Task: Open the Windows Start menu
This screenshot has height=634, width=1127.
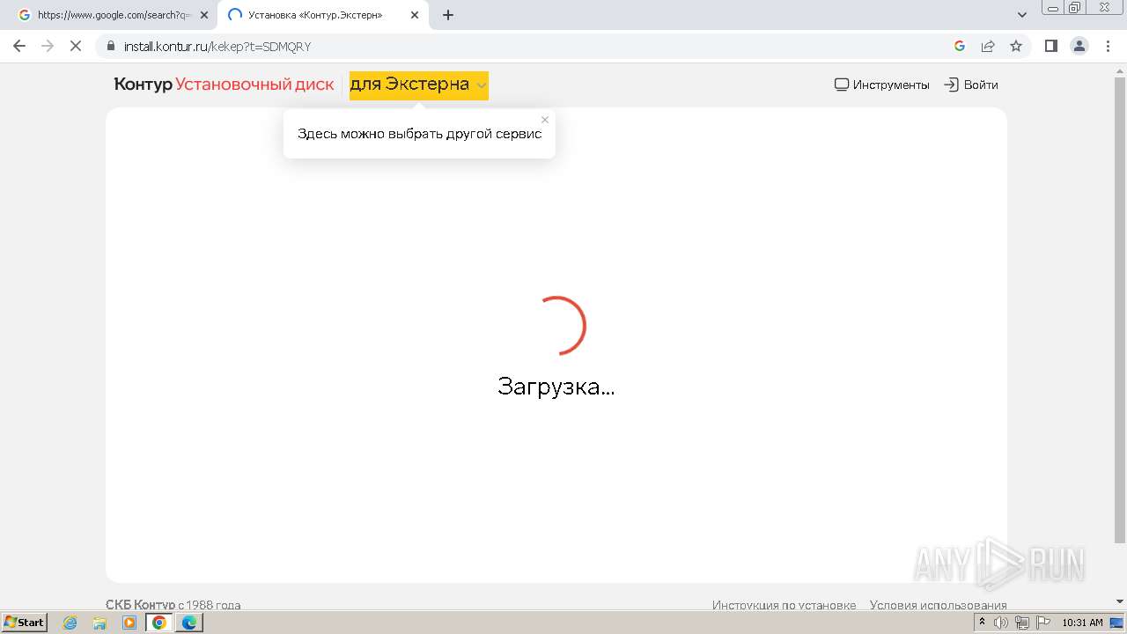Action: coord(24,622)
